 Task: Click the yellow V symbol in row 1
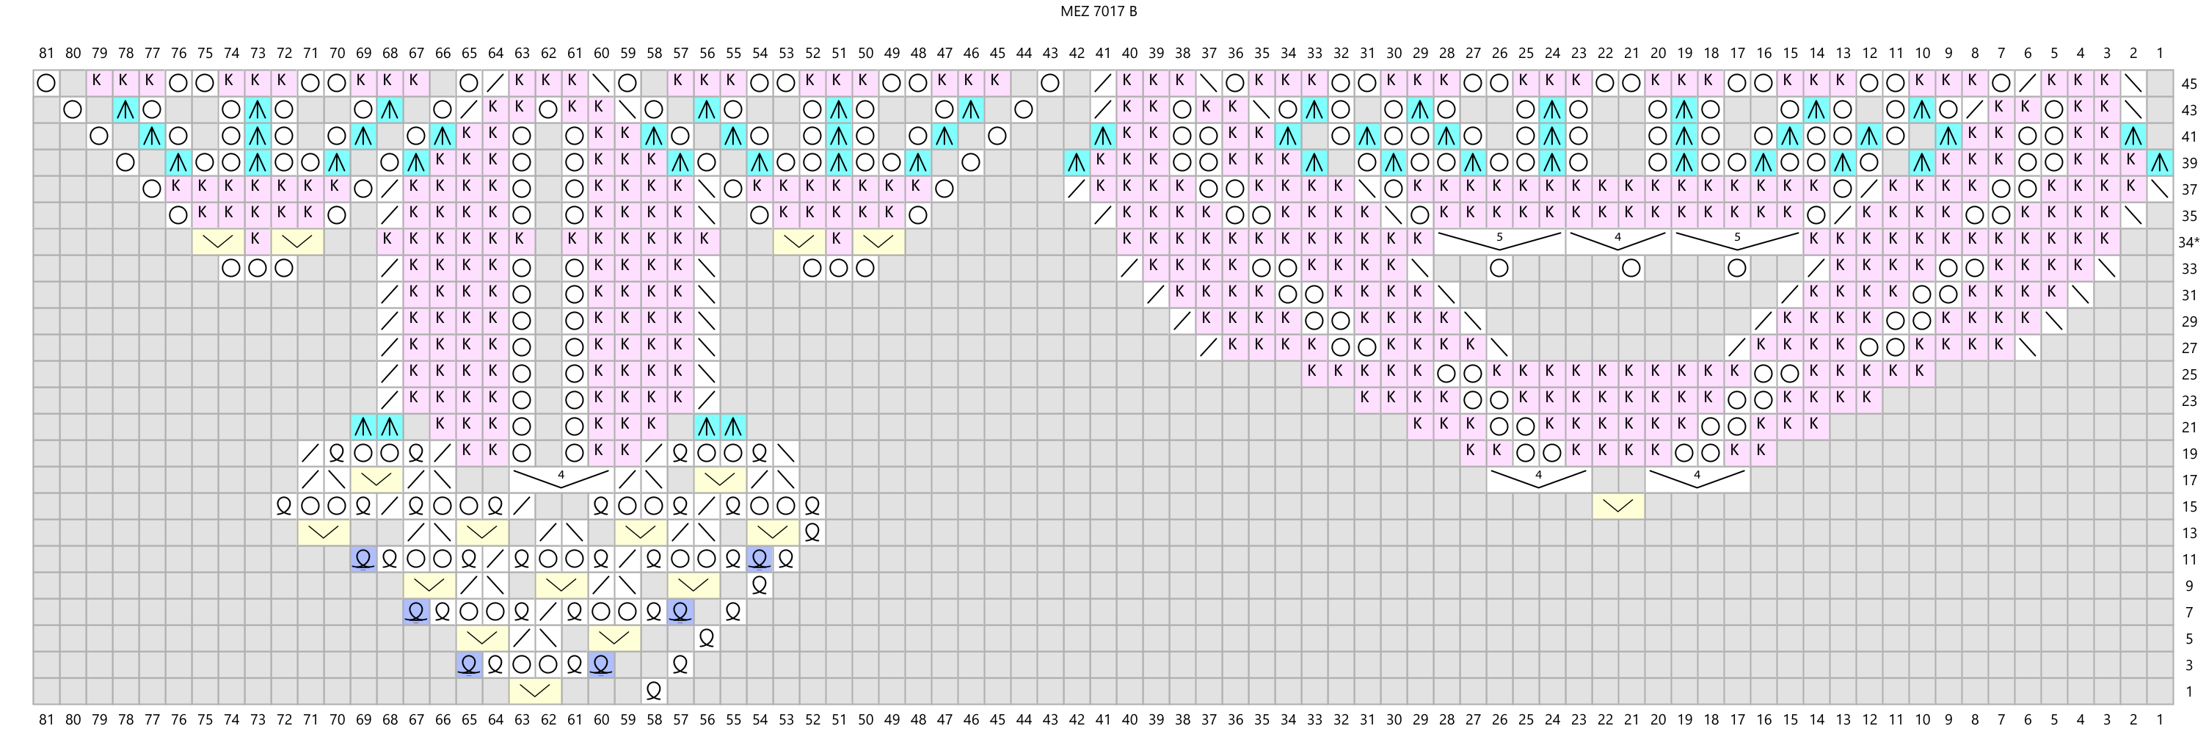click(535, 691)
